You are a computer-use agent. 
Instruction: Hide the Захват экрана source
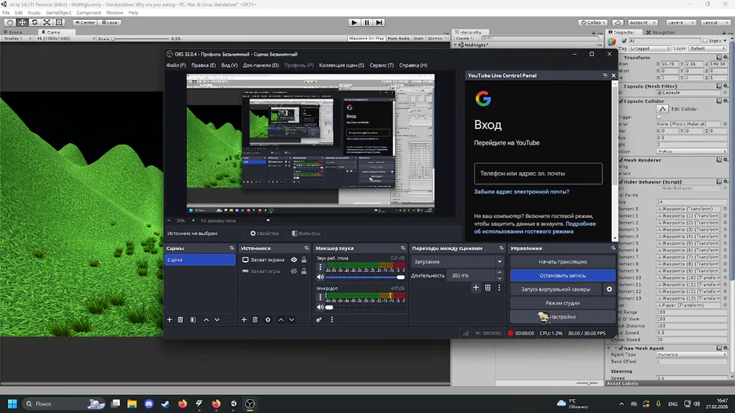[x=294, y=260]
